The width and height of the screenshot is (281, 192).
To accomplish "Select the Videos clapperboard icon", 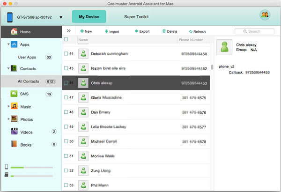I will 14,132.
